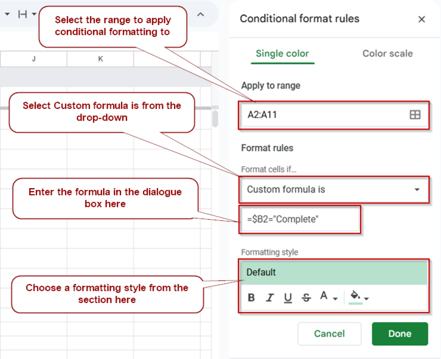Open the text color picker
Image resolution: width=441 pixels, height=359 pixels.
pos(324,297)
